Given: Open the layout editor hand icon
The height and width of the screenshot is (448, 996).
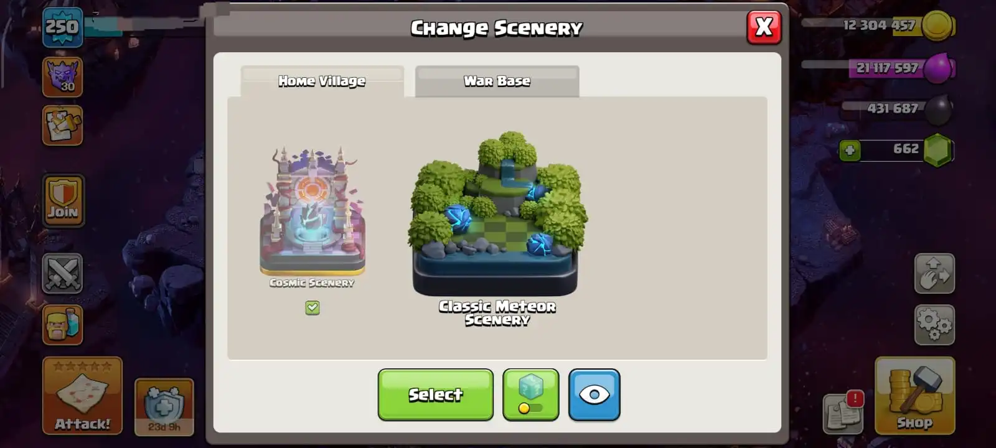Looking at the screenshot, I should click(934, 273).
